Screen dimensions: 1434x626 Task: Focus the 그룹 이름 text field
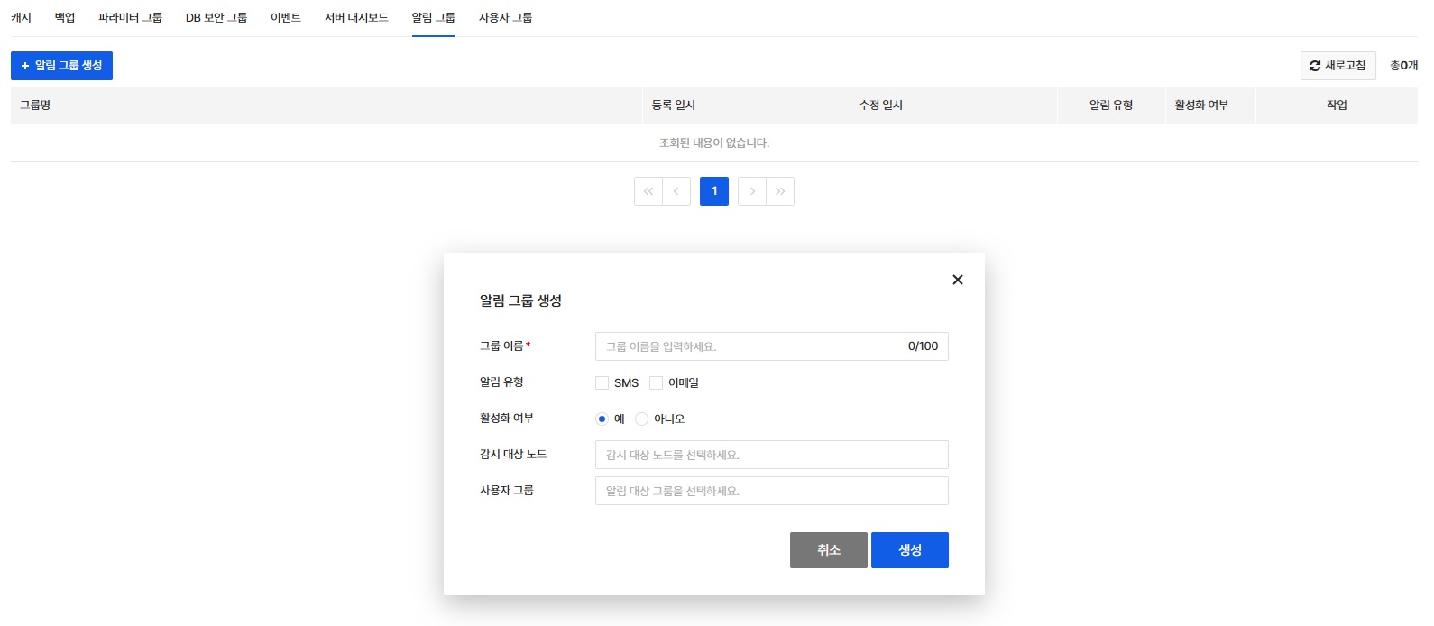click(x=749, y=346)
